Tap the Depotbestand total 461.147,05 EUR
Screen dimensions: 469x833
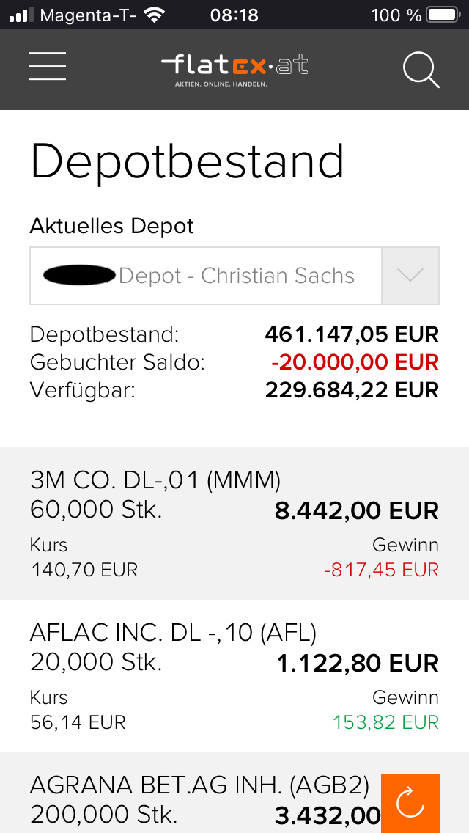(352, 335)
